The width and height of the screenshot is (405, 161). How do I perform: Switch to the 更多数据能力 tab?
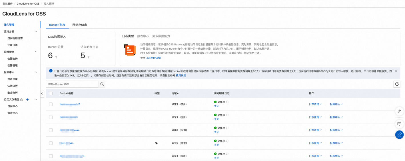point(161,36)
